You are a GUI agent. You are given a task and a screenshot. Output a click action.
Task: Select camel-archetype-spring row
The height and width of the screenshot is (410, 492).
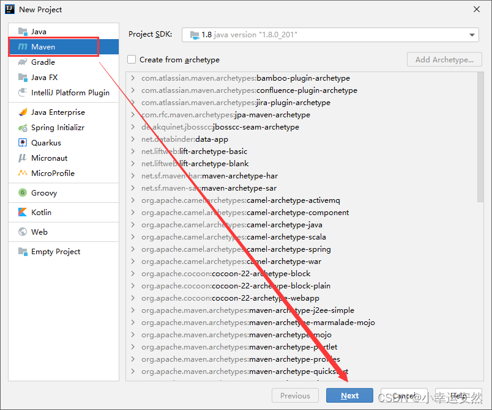(x=301, y=249)
